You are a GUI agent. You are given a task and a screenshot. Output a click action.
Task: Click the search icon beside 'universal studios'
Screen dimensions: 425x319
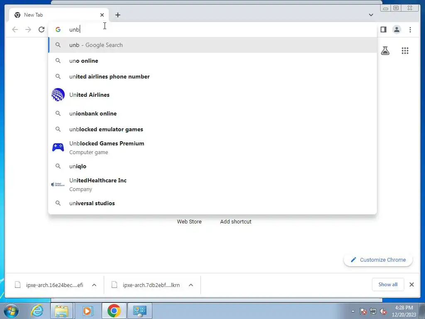click(x=58, y=203)
